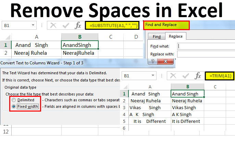Image resolution: width=235 pixels, height=141 pixels.
Task: Select row 6 header in lower sheet
Action: pyautogui.click(x=124, y=128)
